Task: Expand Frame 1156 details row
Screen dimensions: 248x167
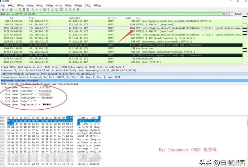Action: (x=124, y=67)
